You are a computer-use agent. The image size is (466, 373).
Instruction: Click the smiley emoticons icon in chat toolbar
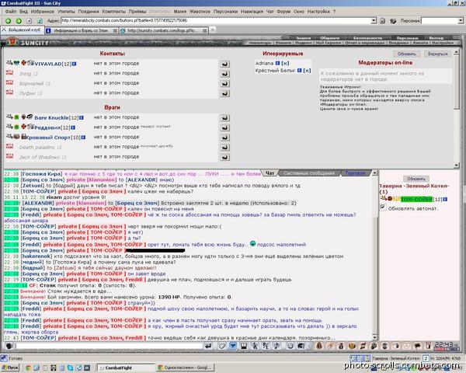(290, 346)
